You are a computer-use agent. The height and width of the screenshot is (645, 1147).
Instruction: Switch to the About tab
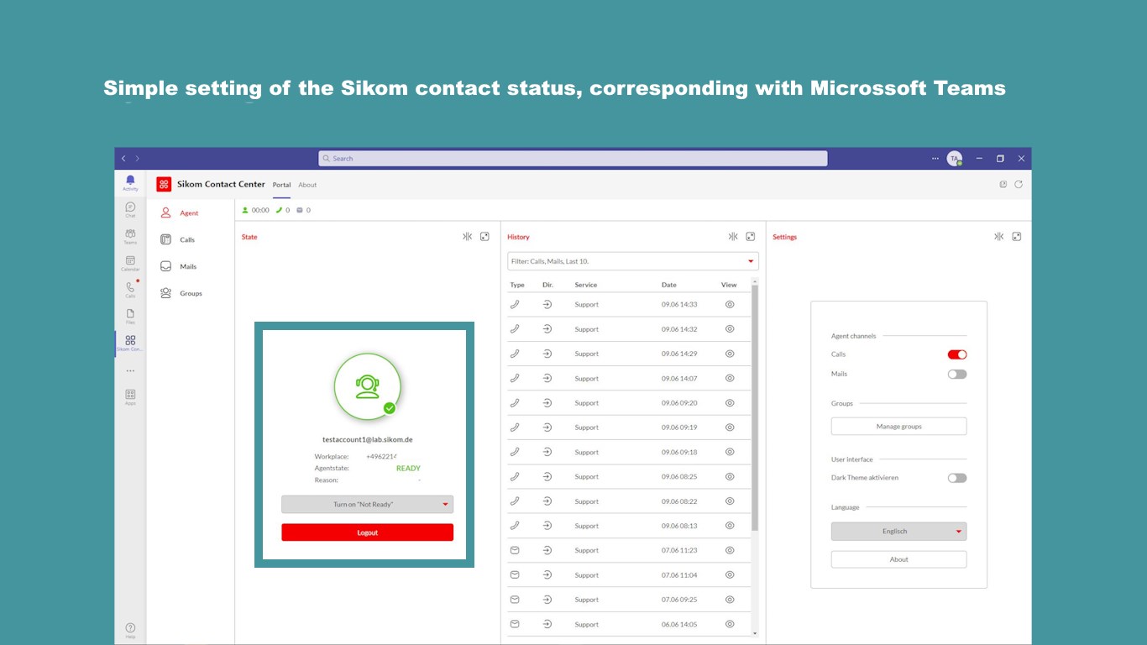[307, 185]
